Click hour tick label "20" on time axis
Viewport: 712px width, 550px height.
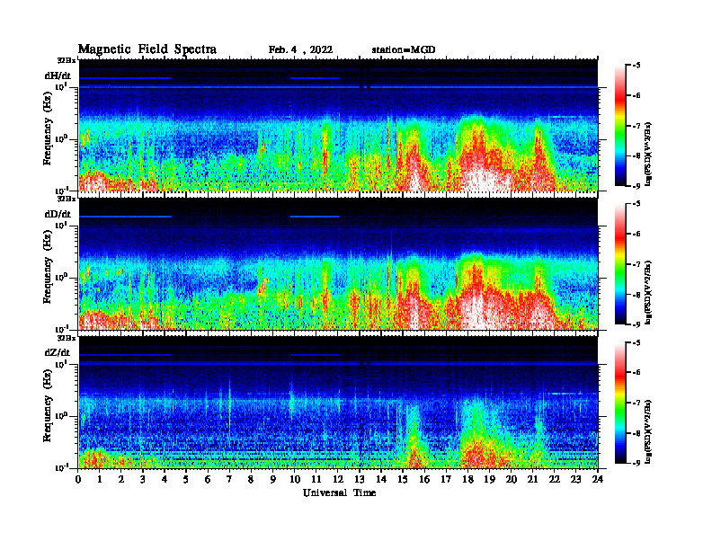coord(511,480)
